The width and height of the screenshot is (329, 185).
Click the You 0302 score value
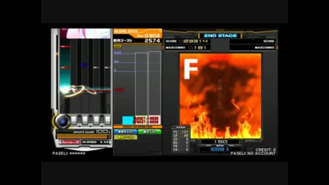coord(148,36)
